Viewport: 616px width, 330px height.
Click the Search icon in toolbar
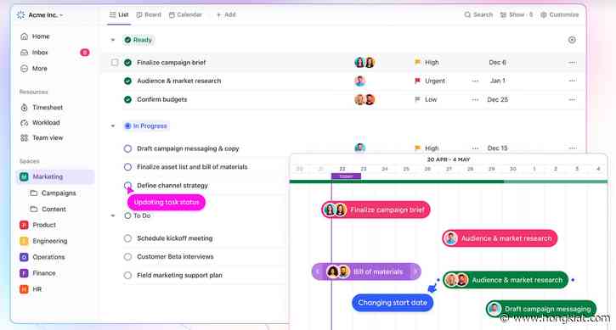(x=467, y=14)
